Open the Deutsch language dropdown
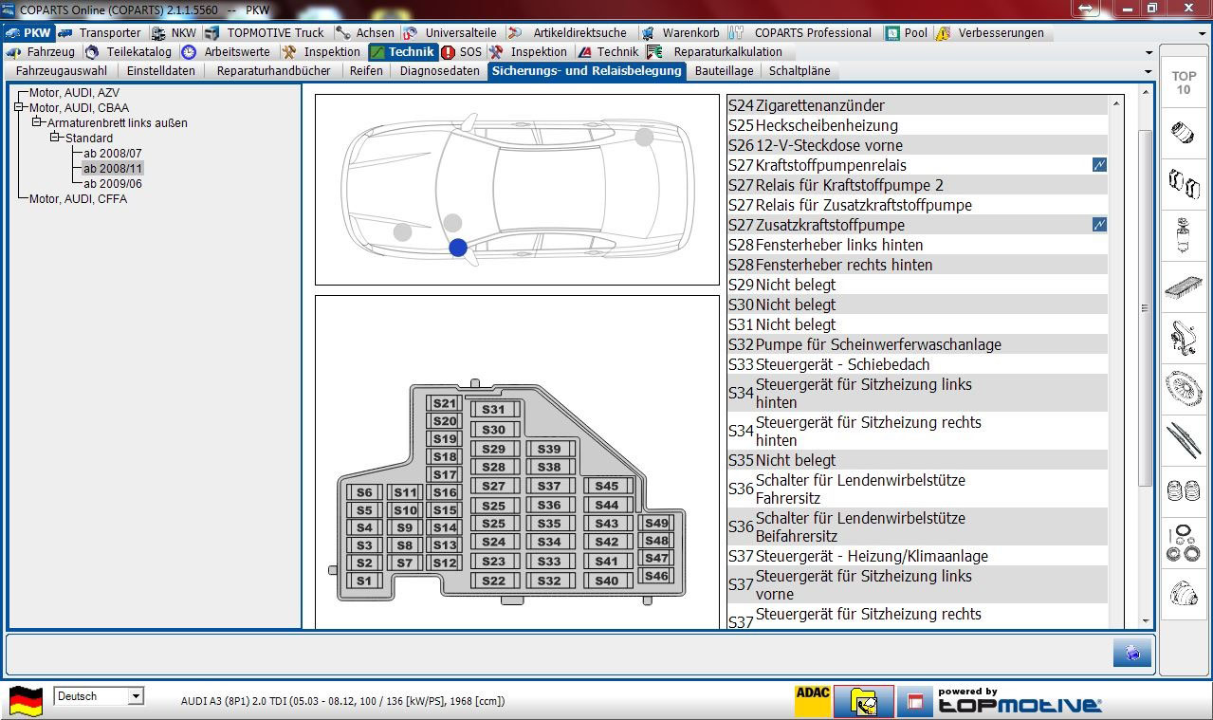This screenshot has width=1213, height=720. tap(136, 696)
